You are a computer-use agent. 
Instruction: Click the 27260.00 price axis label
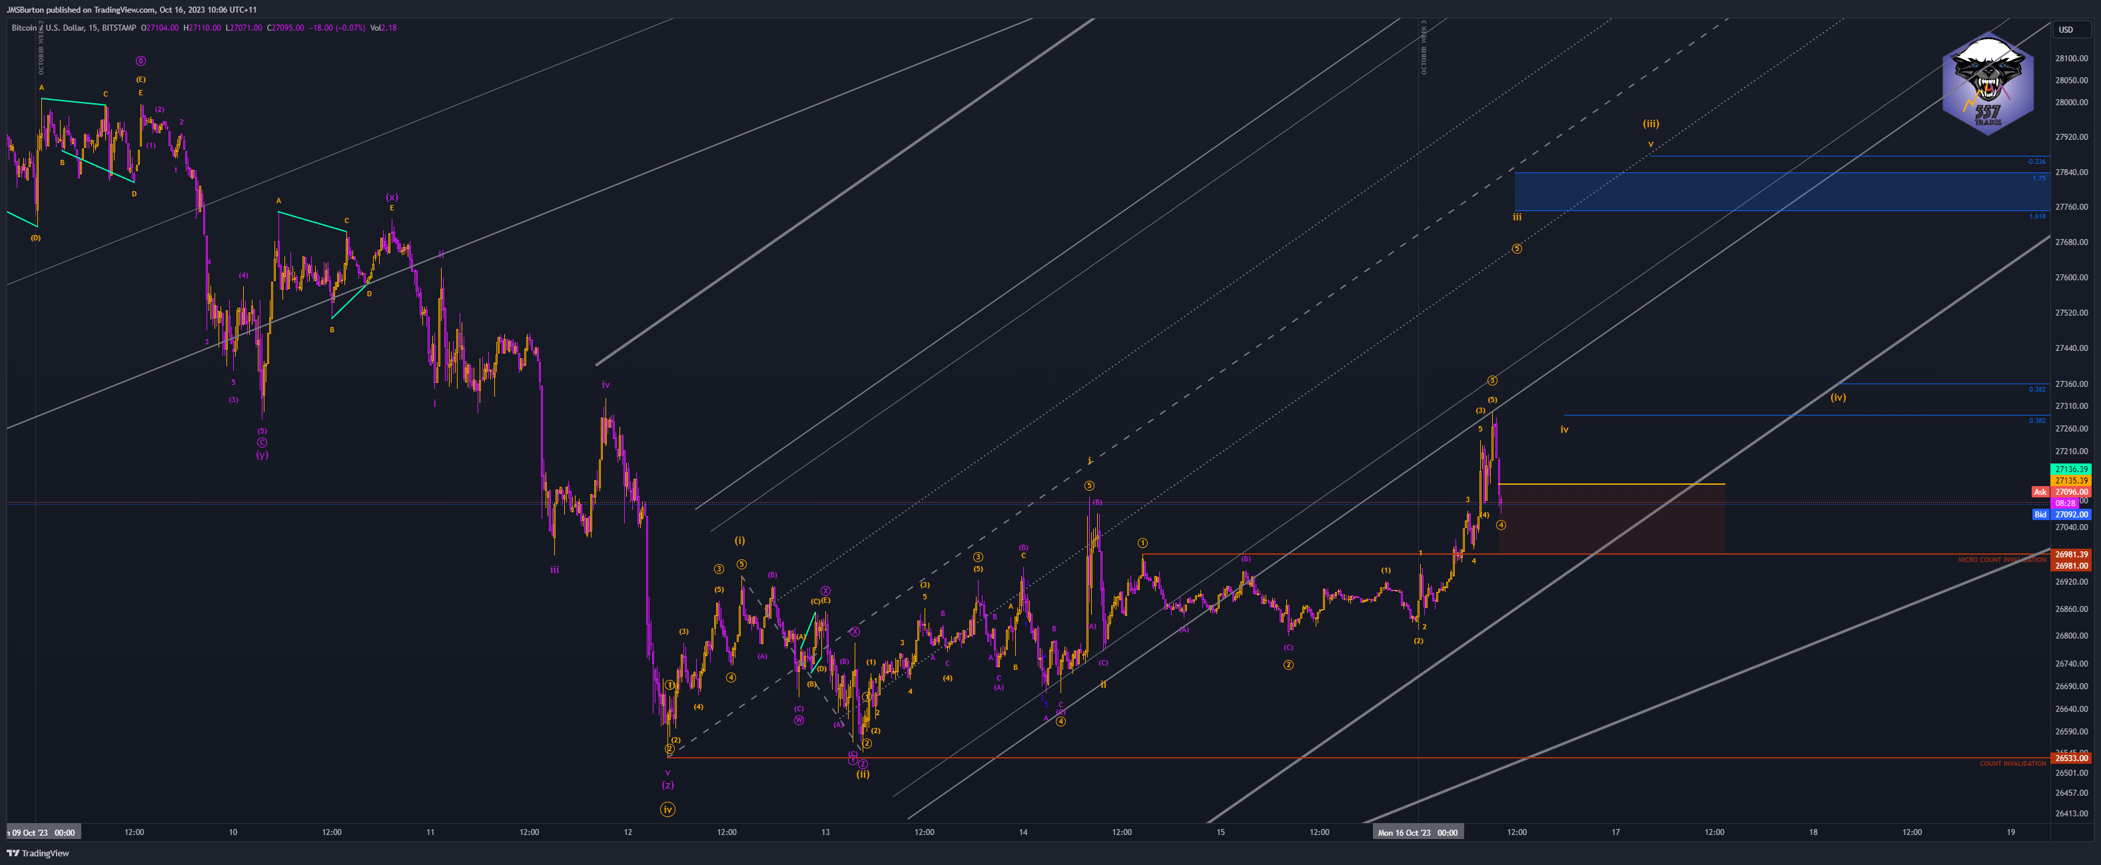(x=2072, y=429)
